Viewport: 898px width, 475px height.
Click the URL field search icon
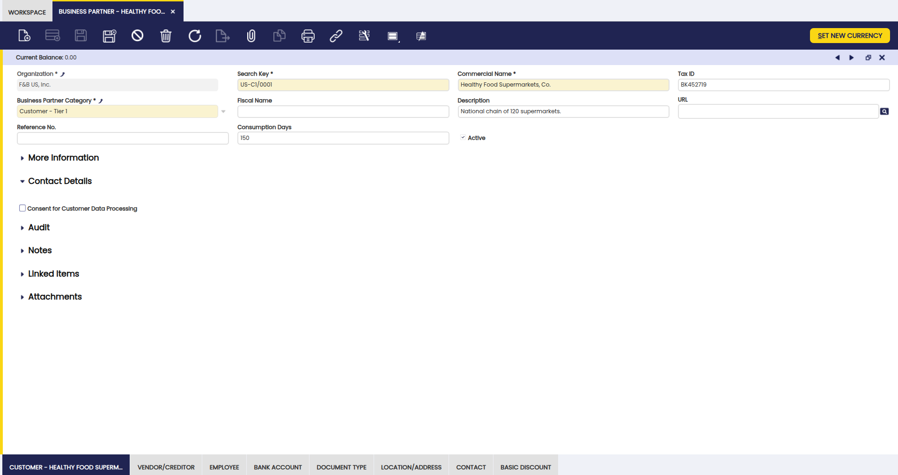884,111
